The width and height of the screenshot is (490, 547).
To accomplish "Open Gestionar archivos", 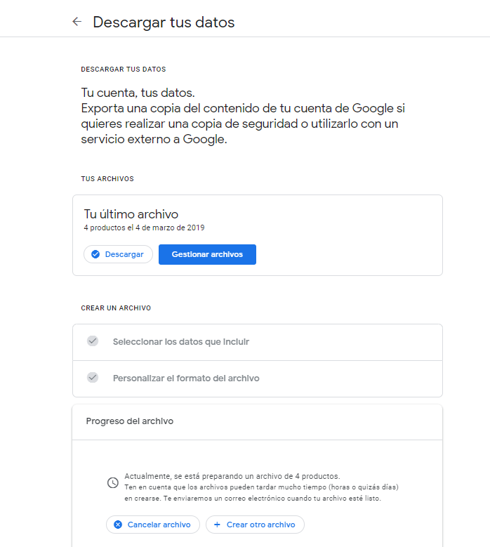I will pos(207,254).
